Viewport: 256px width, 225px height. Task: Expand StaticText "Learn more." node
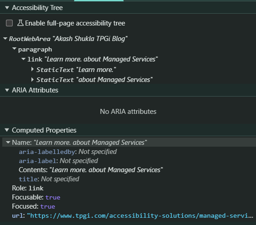(32, 70)
